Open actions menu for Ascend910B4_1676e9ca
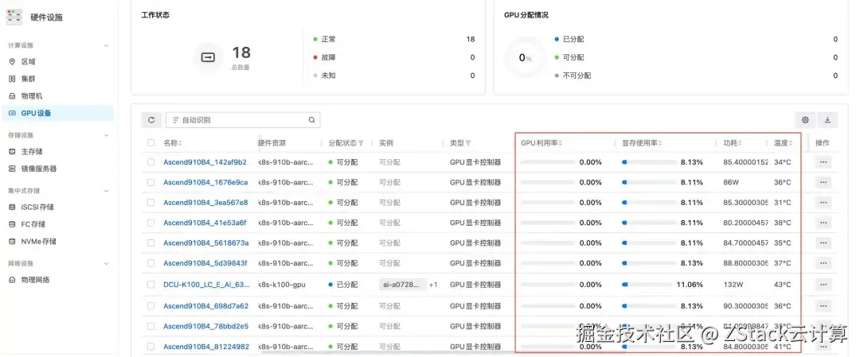The image size is (860, 357). tap(823, 182)
